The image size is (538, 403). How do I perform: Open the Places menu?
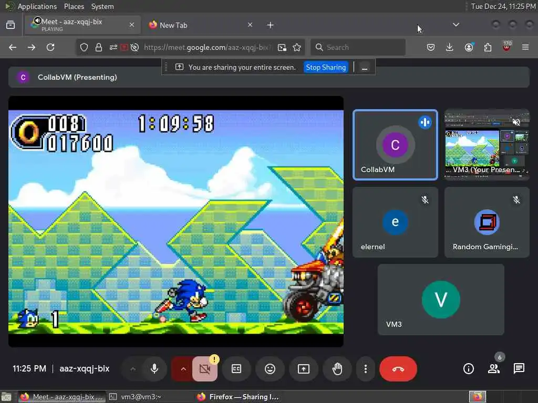pos(74,6)
